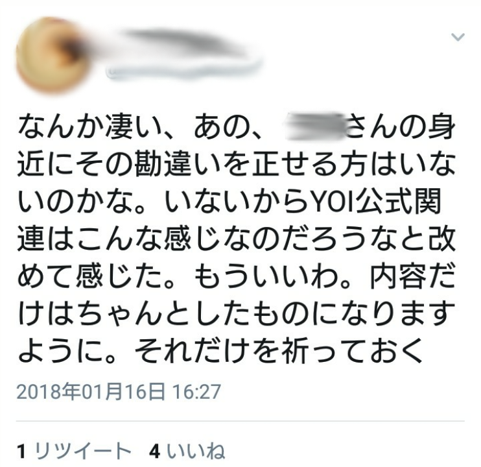Click the blurred name before さんの身近

point(314,127)
